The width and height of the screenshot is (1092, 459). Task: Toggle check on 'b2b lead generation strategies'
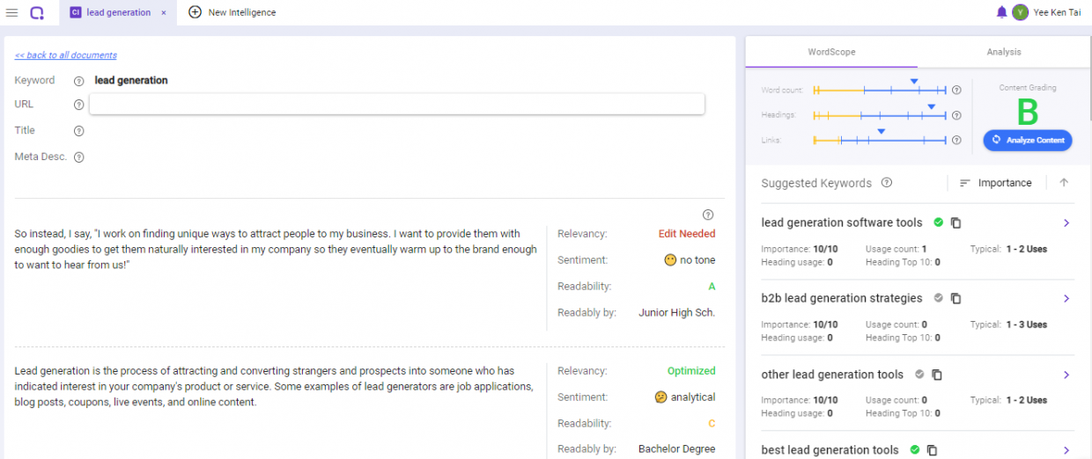click(x=939, y=298)
